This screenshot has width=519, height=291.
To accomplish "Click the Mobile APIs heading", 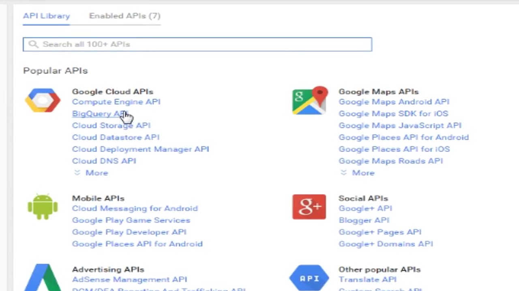I will (x=98, y=198).
